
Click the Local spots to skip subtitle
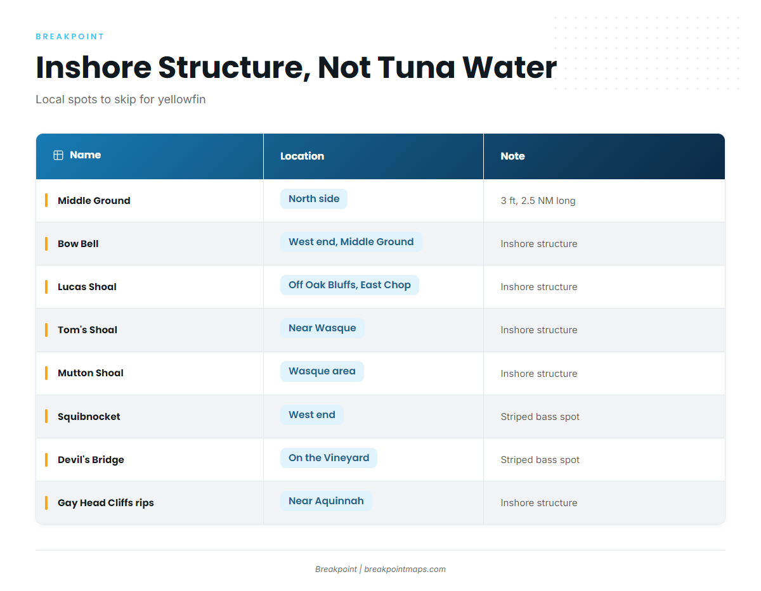click(120, 99)
